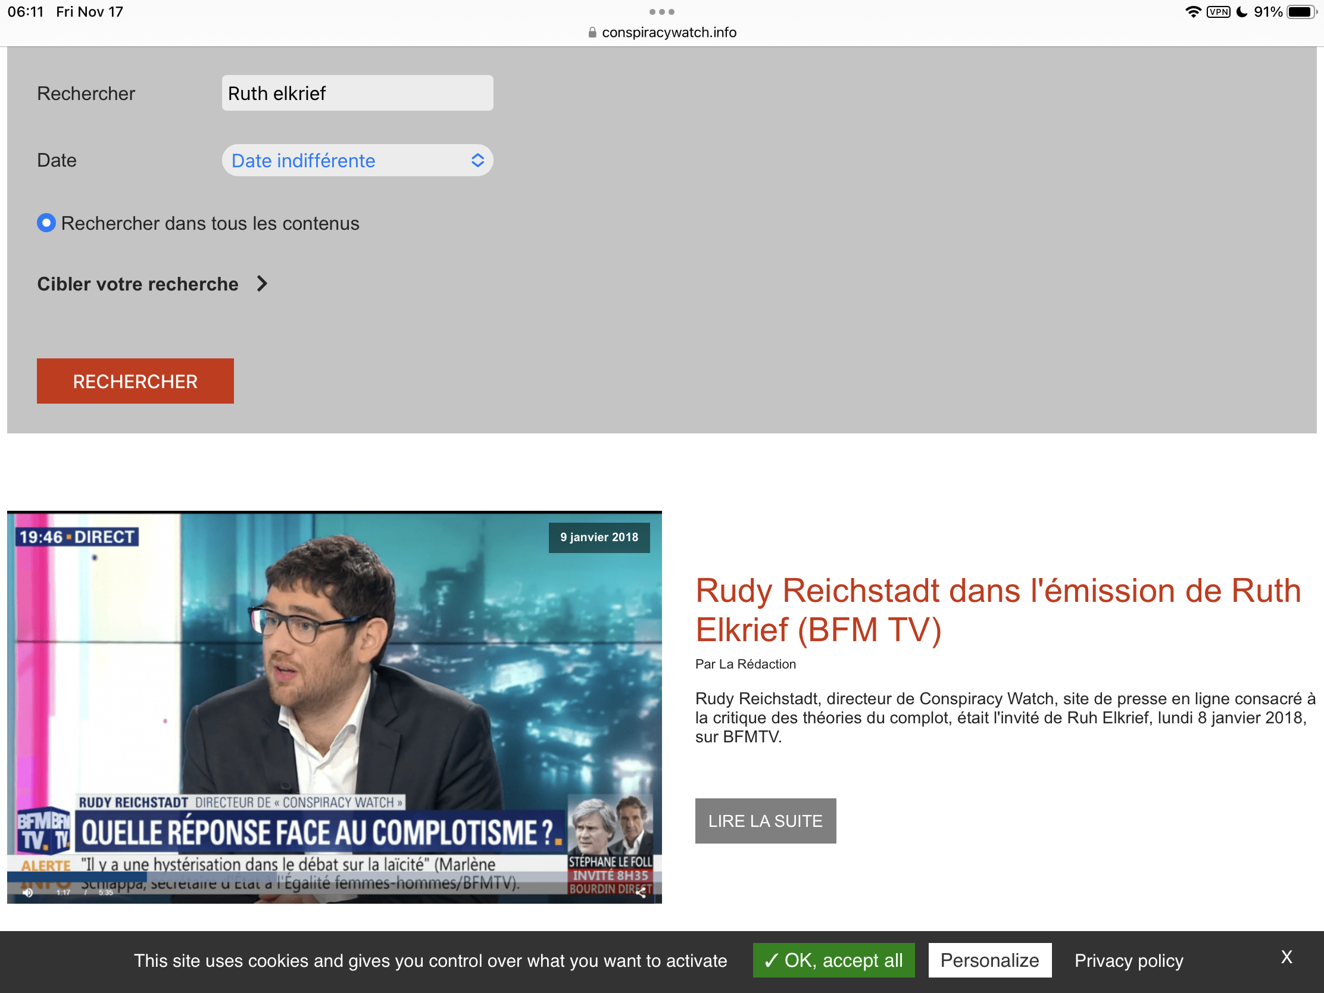Select the Rechercher dans tous les contenus radio button
Viewport: 1324px width, 993px height.
click(46, 223)
